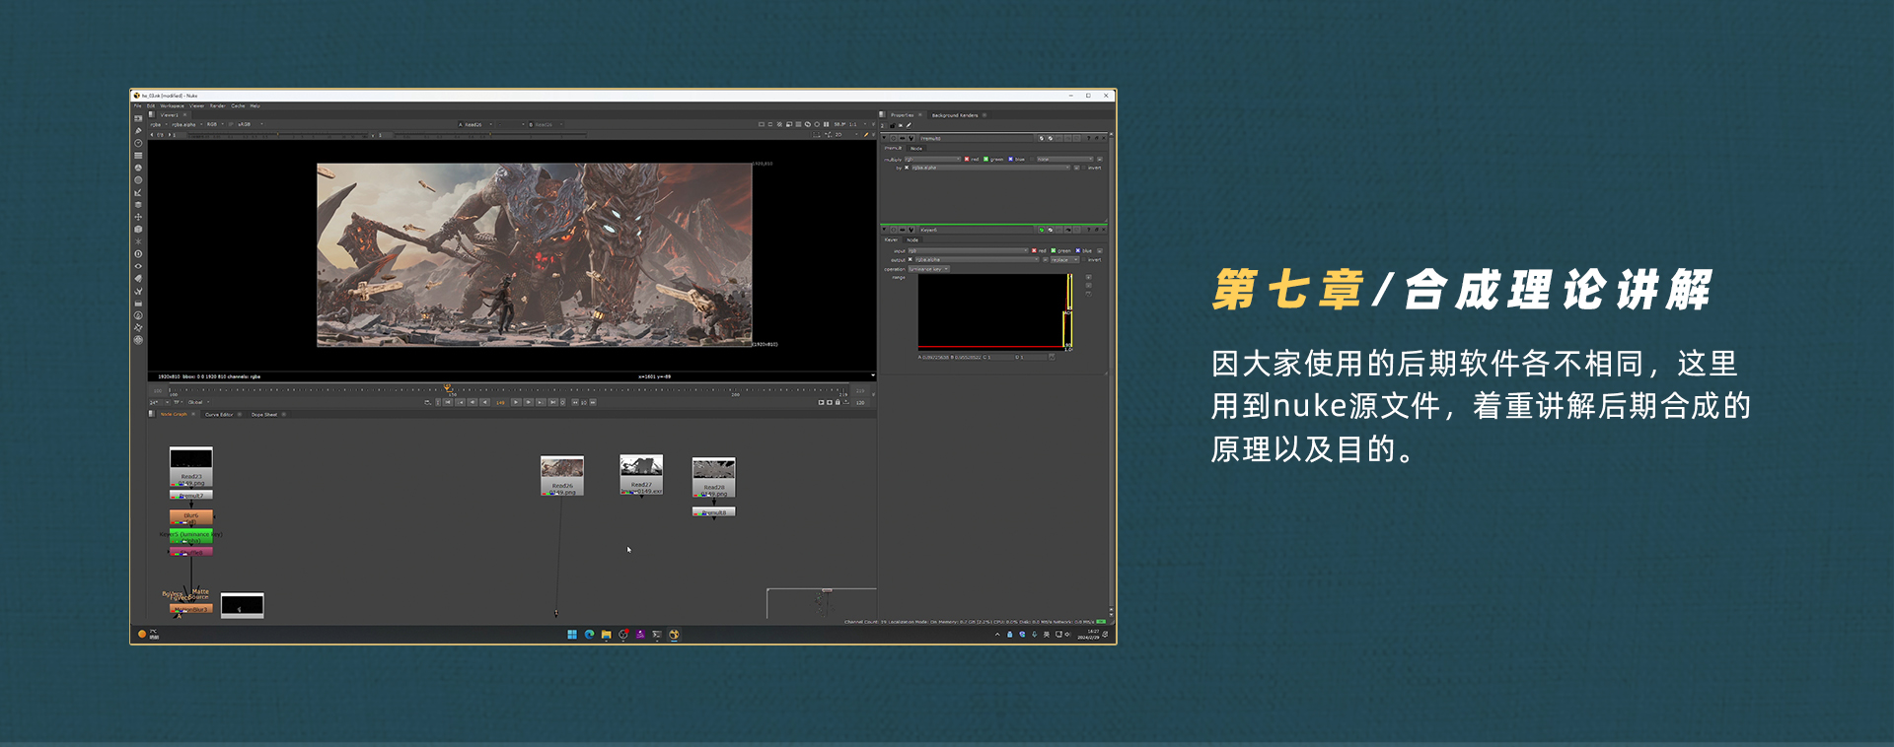
Task: Click the Keyer6 panel help question-mark icon
Action: (1088, 230)
